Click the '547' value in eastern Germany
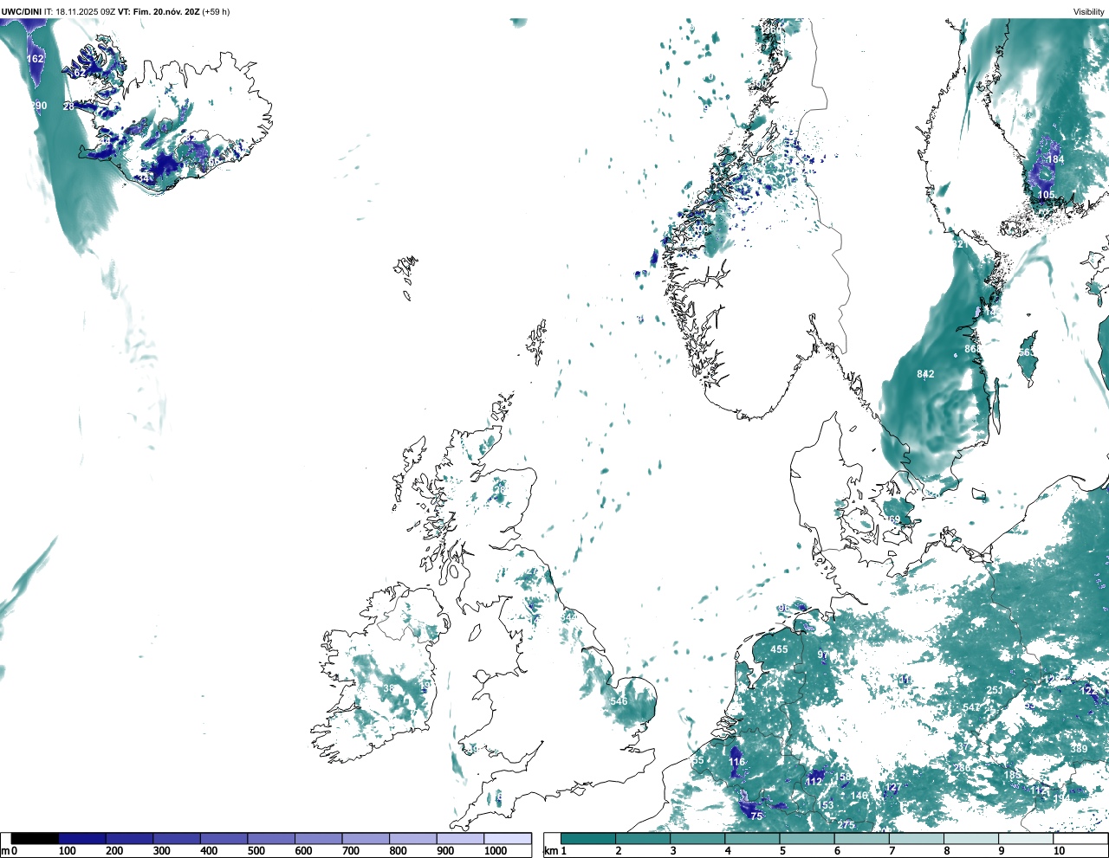This screenshot has width=1109, height=858. point(971,707)
